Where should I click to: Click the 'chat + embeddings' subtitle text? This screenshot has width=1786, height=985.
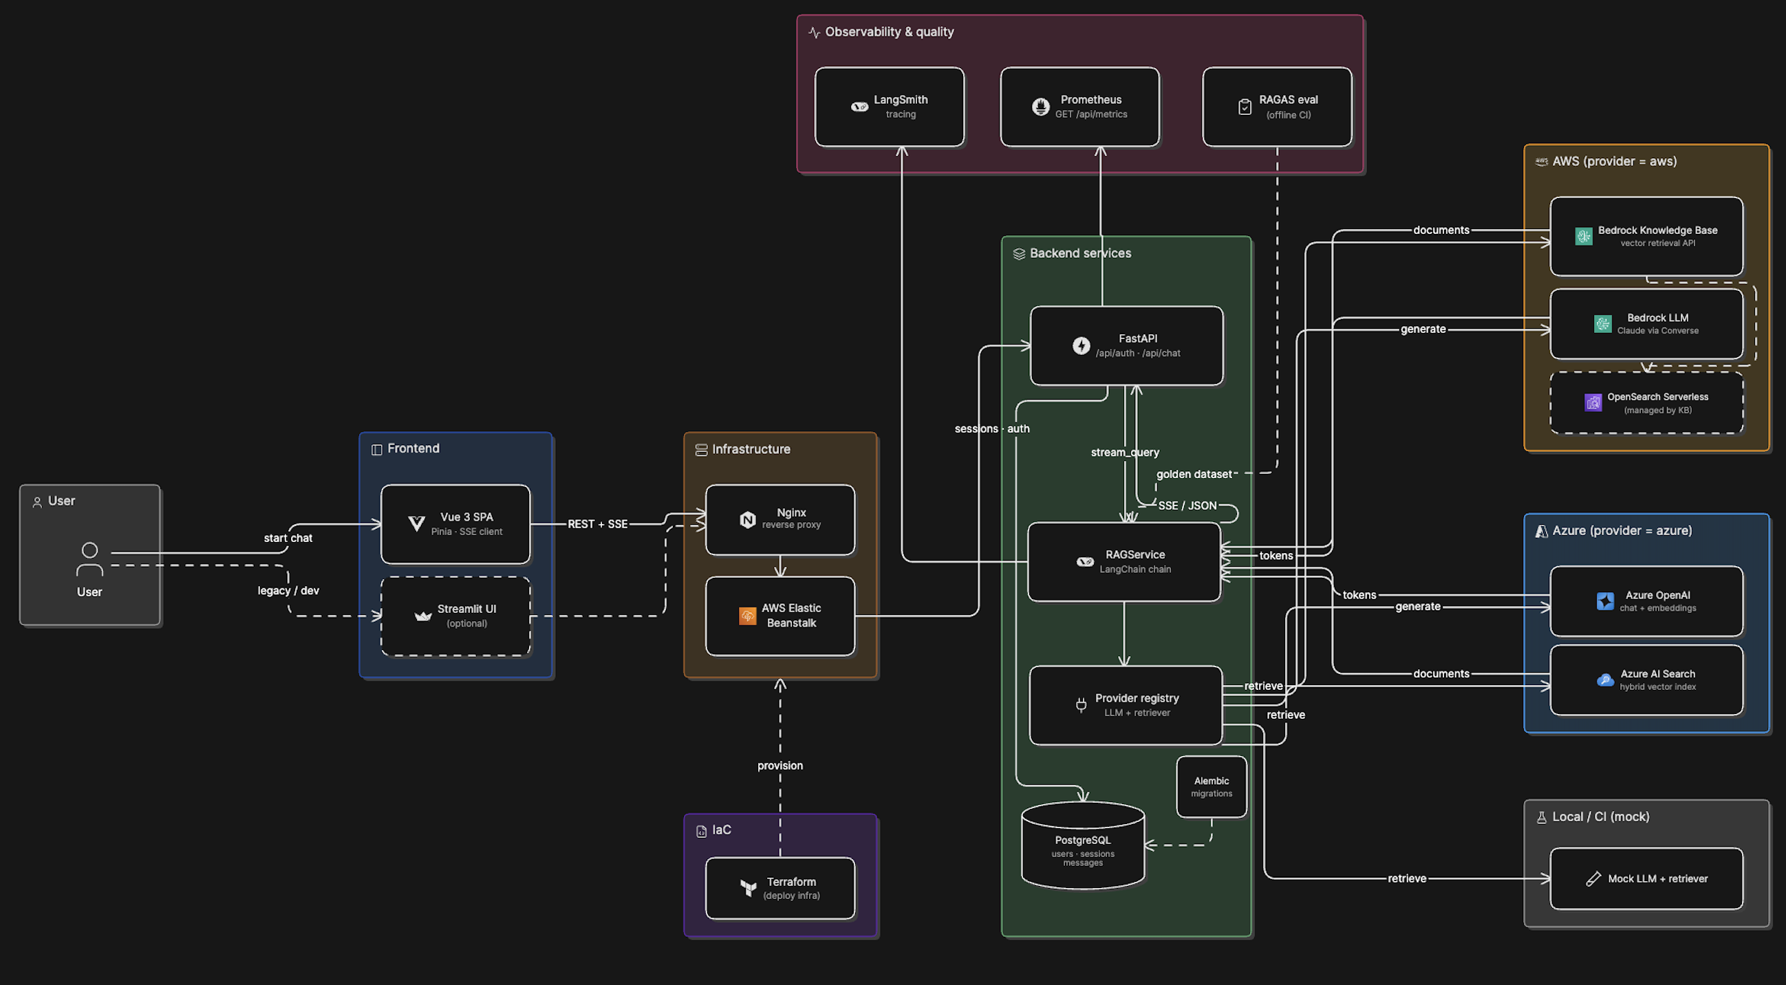(1658, 608)
